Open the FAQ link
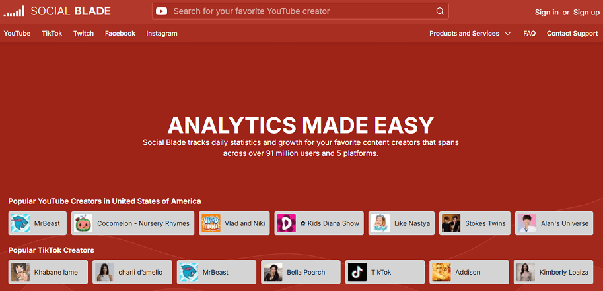Image resolution: width=603 pixels, height=291 pixels. (x=529, y=34)
